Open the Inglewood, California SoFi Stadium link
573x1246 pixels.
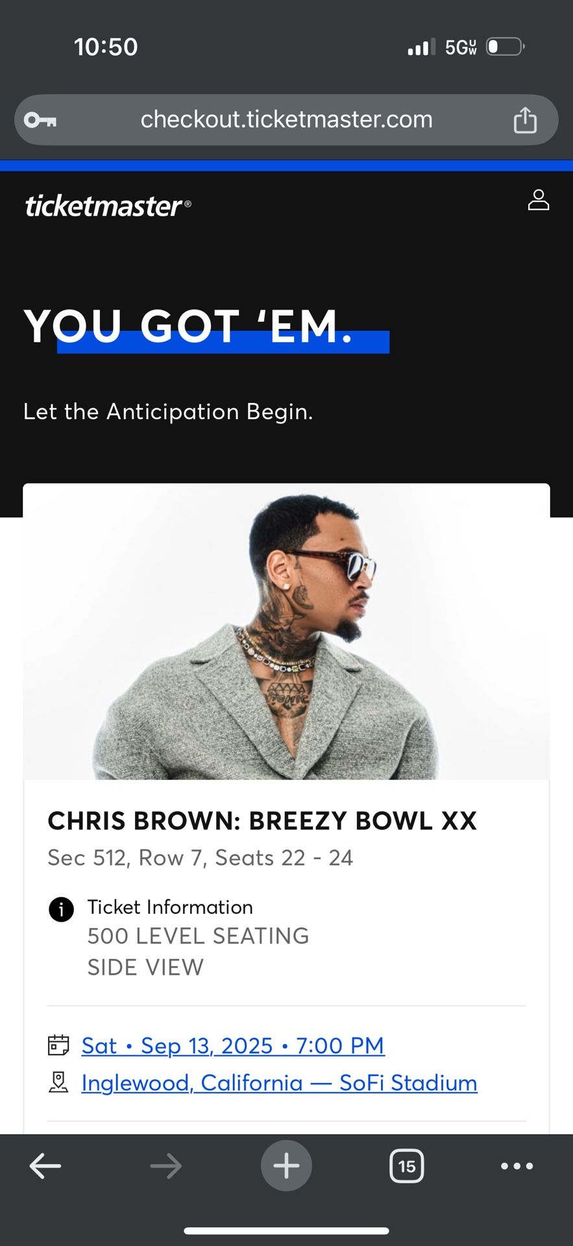279,1082
